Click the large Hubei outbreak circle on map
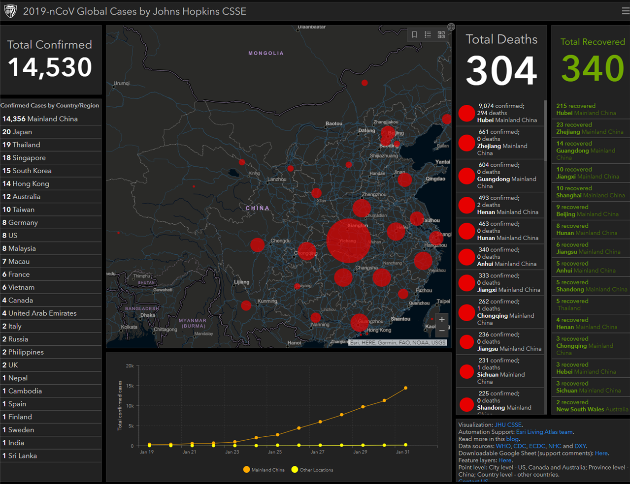 [349, 241]
